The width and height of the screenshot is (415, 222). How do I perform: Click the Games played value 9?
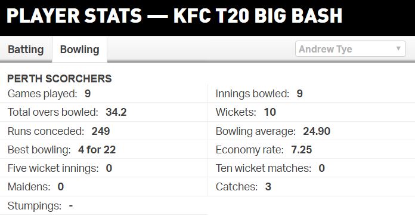(x=88, y=94)
